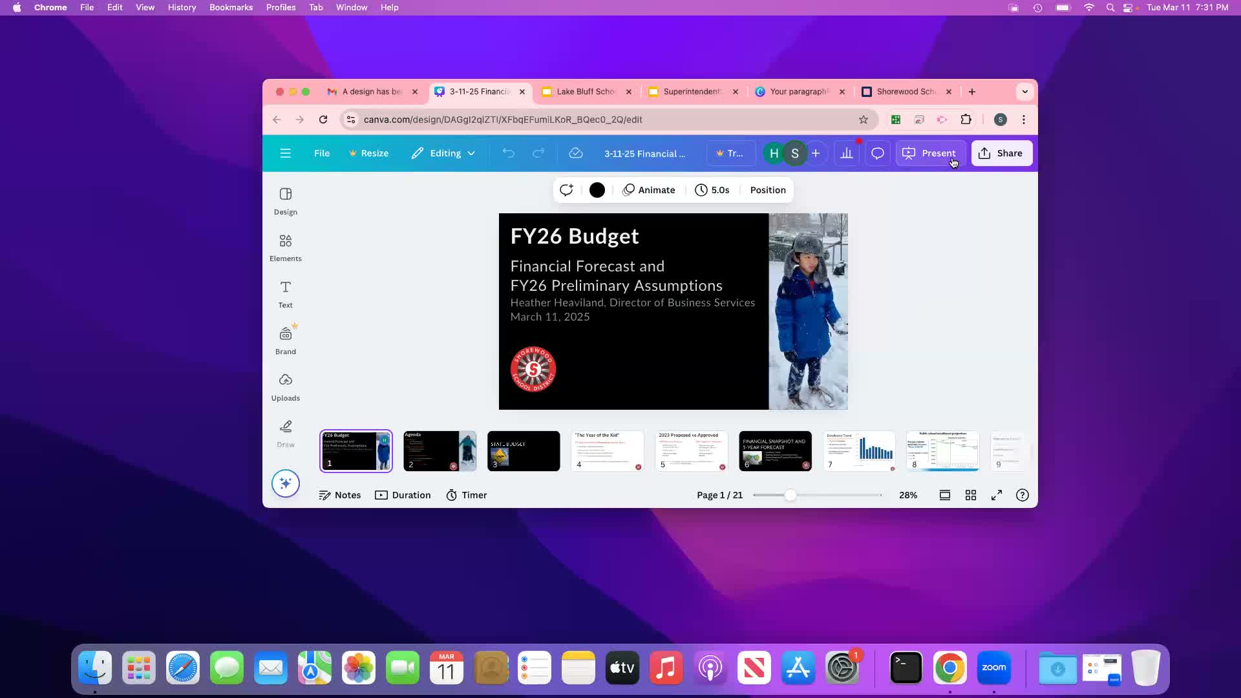Click the Present button

pos(930,153)
